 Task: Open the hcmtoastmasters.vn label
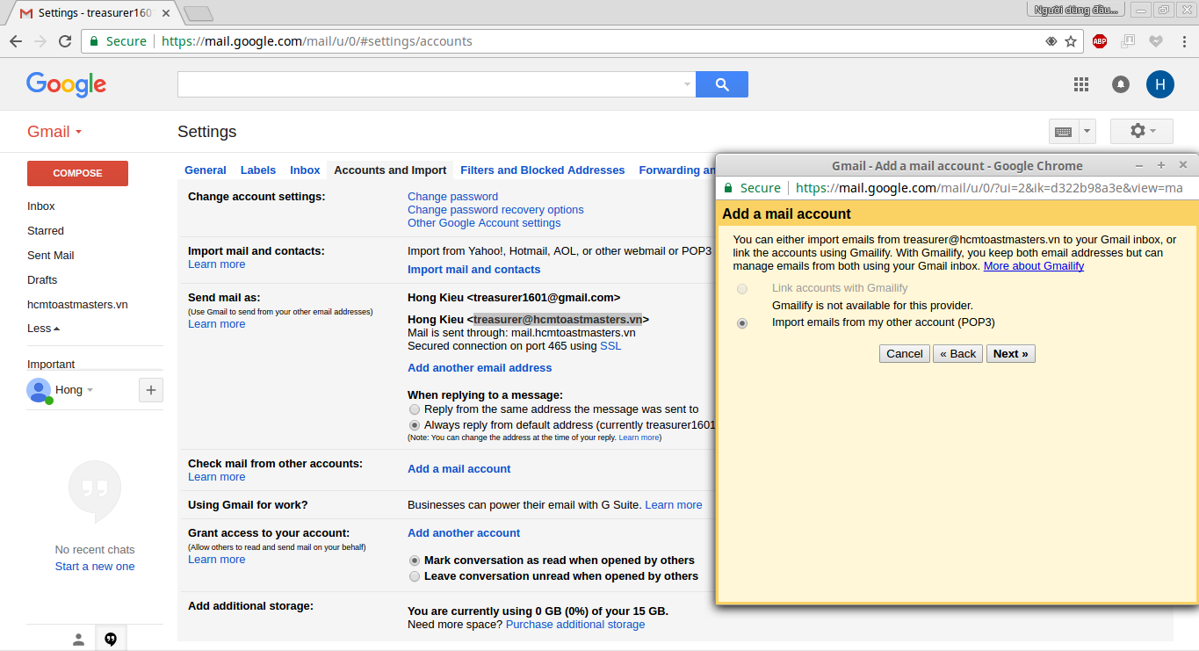[77, 305]
